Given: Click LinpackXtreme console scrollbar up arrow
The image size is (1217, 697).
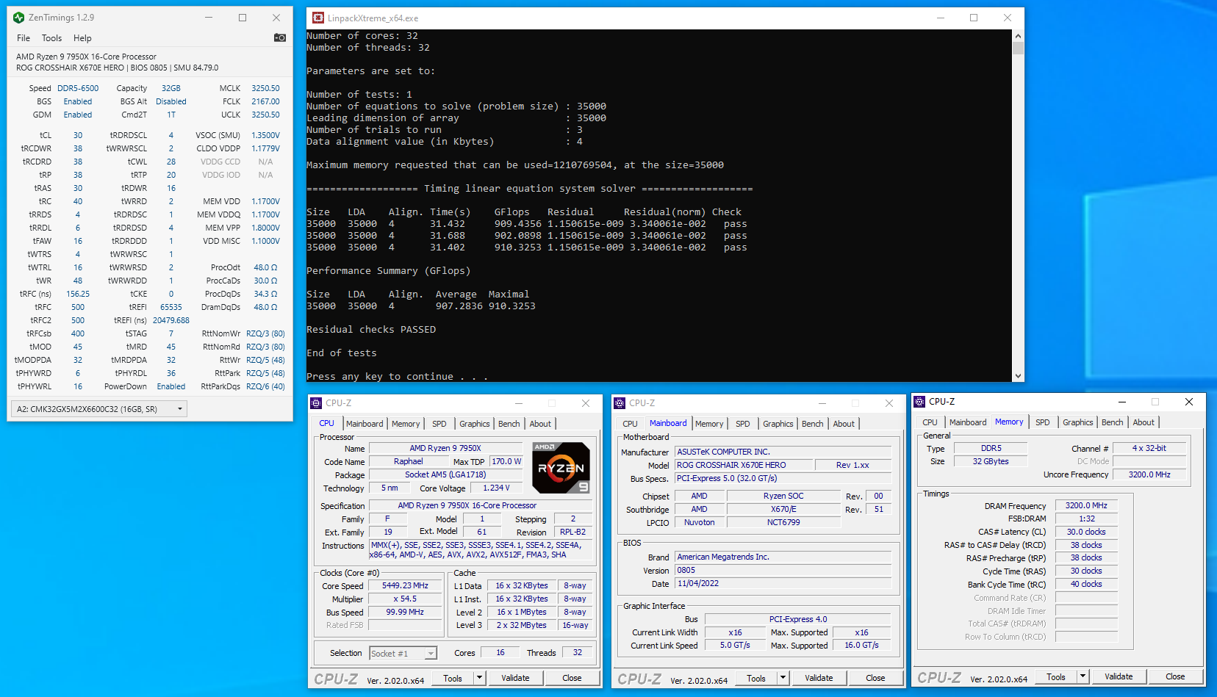Looking at the screenshot, I should [1018, 35].
